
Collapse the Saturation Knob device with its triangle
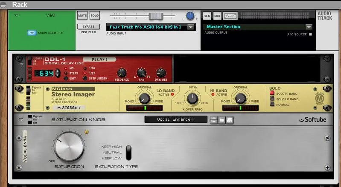20,120
